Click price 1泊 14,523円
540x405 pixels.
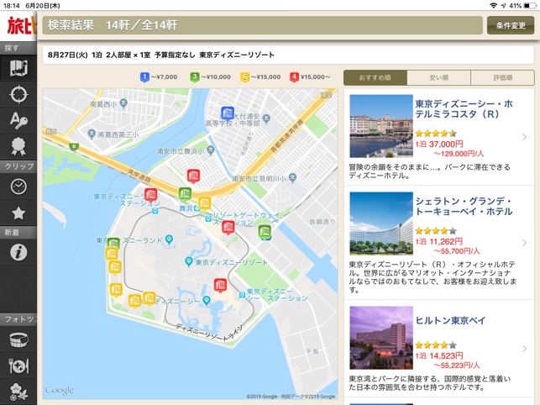pyautogui.click(x=439, y=355)
